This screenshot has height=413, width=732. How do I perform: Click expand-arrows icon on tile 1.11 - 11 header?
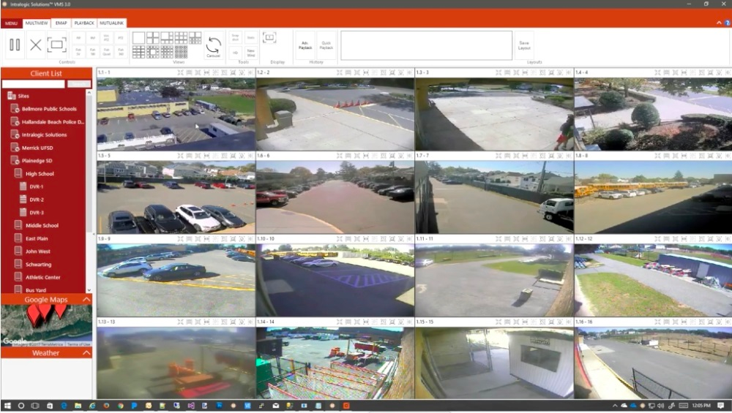pyautogui.click(x=498, y=239)
